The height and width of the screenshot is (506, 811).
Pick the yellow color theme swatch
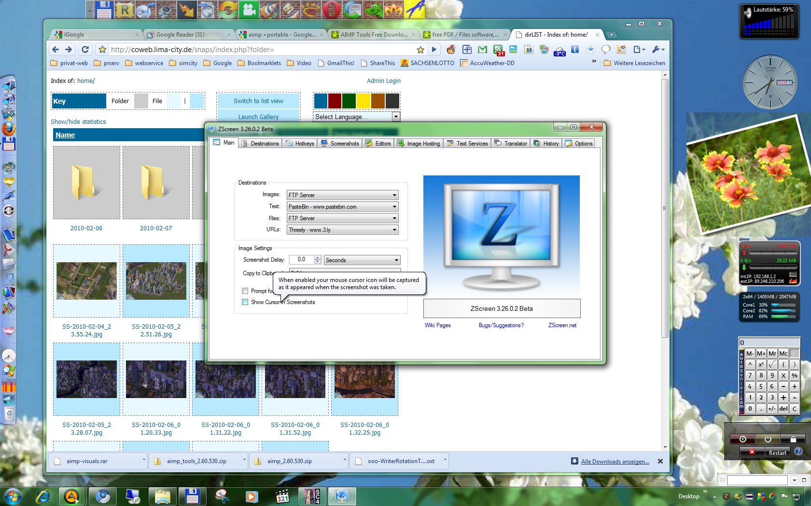[x=364, y=101]
